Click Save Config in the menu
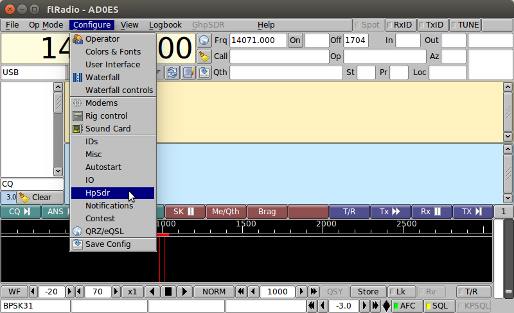Viewport: 514px width, 313px height. tap(107, 244)
